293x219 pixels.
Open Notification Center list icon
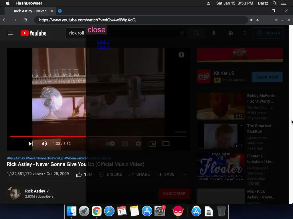point(284,3)
